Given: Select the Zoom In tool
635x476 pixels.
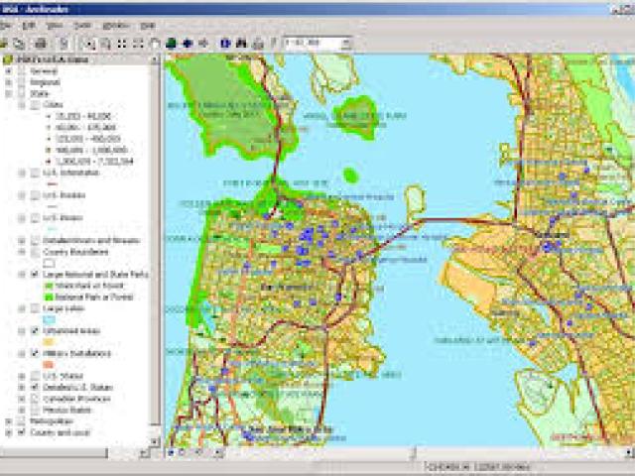Looking at the screenshot, I should click(x=89, y=43).
